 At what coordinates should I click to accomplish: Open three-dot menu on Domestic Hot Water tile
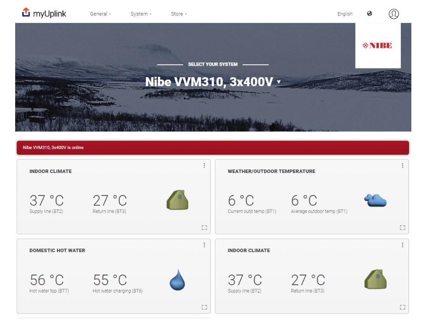coord(204,245)
